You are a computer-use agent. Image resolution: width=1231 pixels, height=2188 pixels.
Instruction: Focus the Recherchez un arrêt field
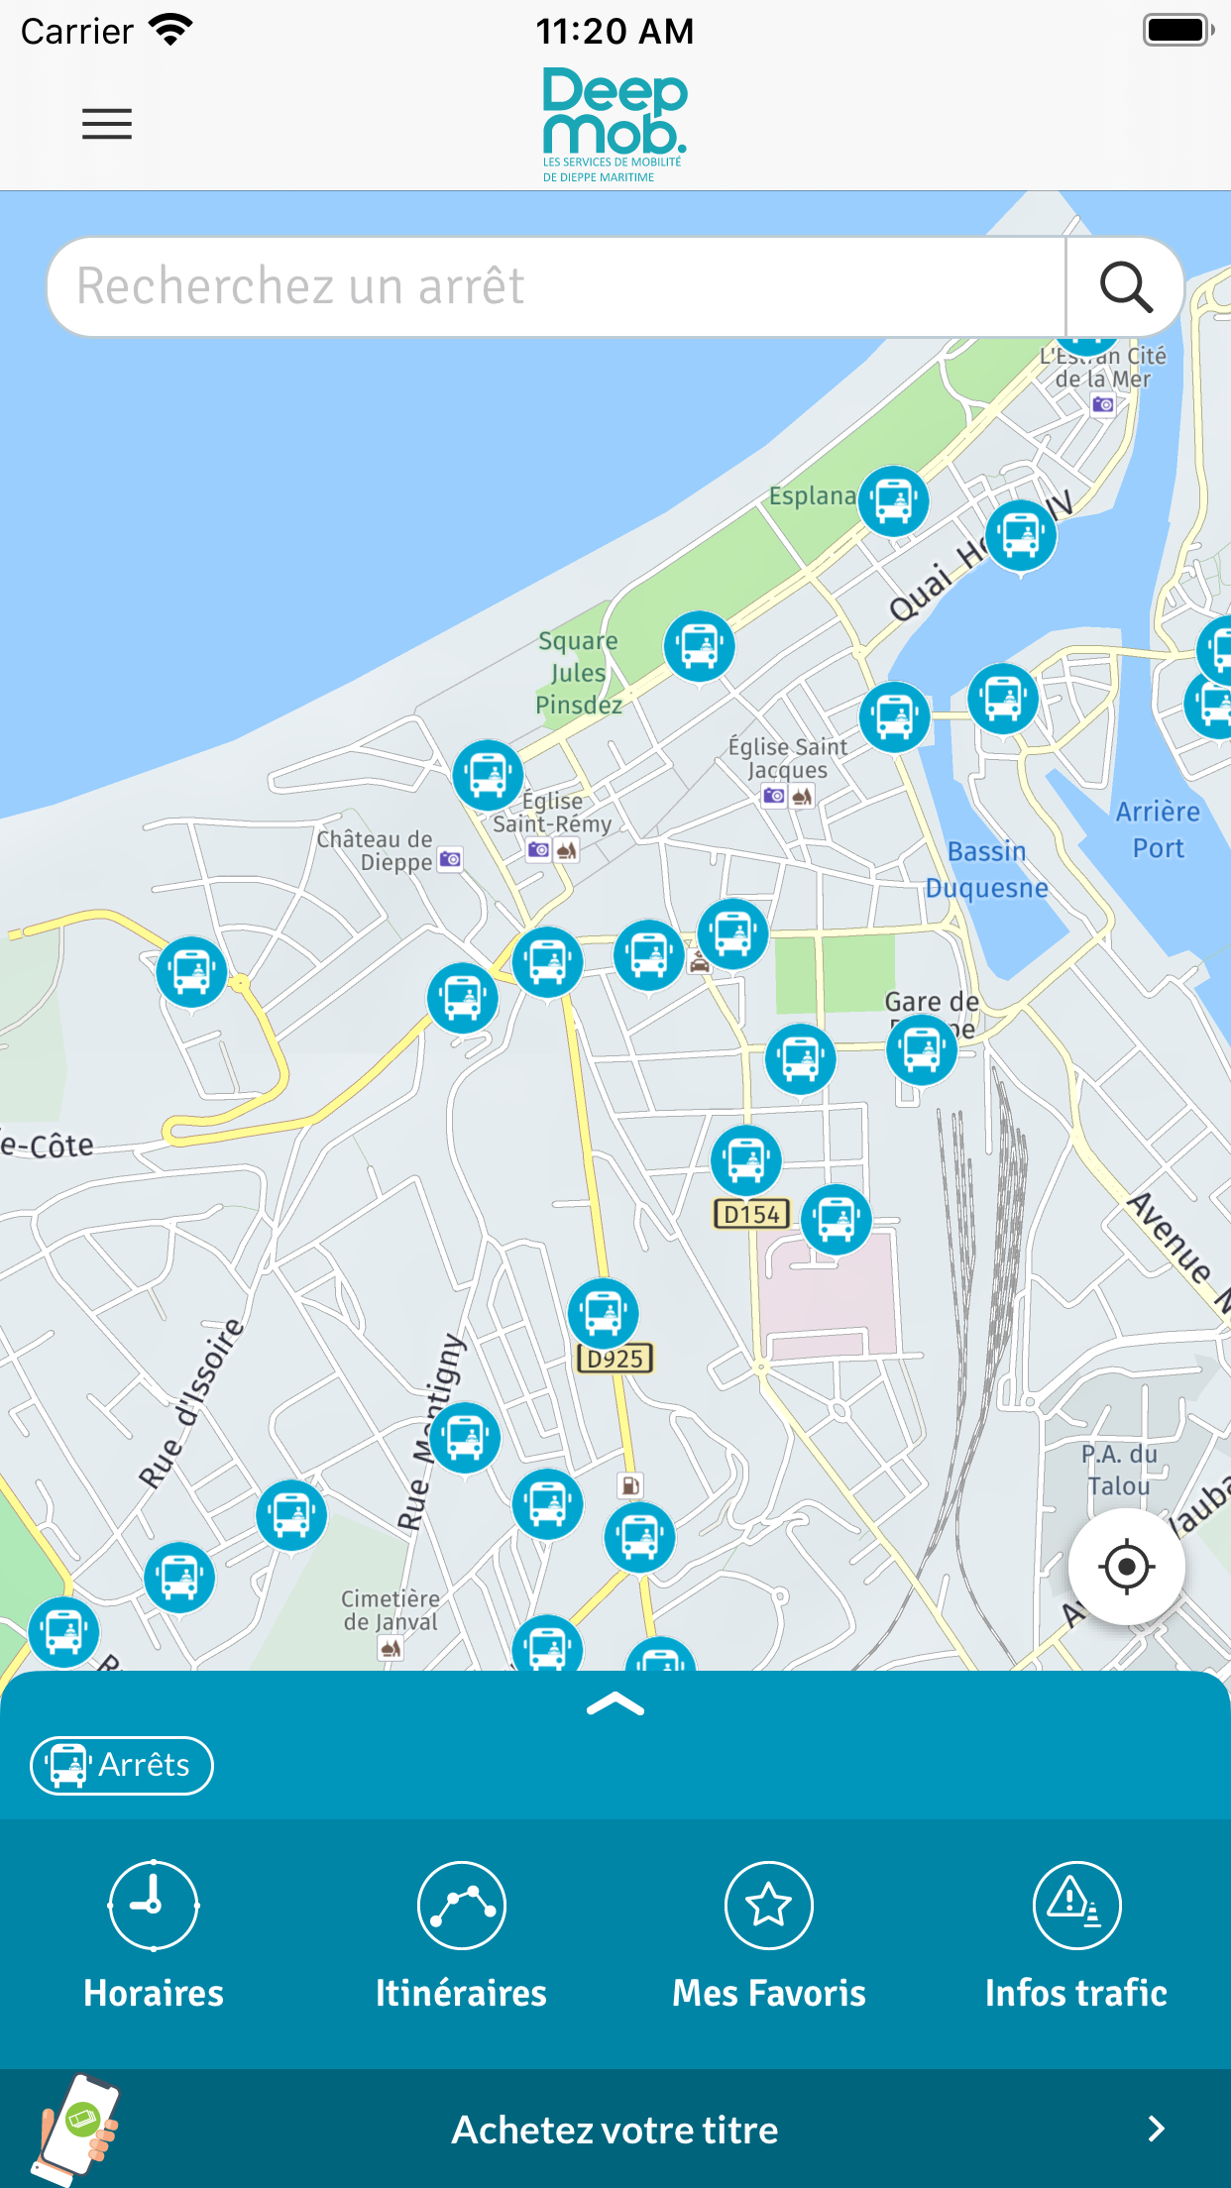tap(556, 287)
